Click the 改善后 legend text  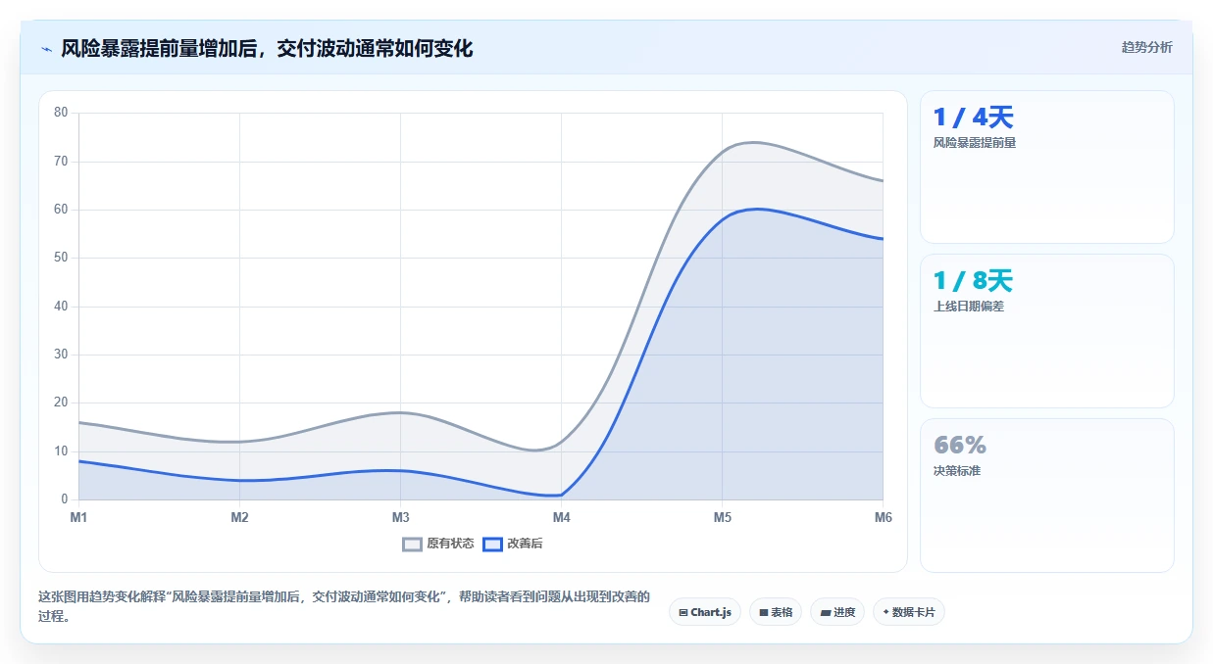click(525, 544)
